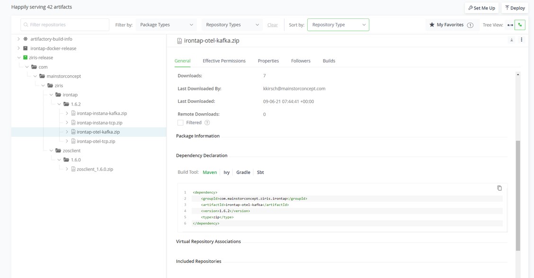
Task: Select Ivy build tool
Action: coord(226,172)
